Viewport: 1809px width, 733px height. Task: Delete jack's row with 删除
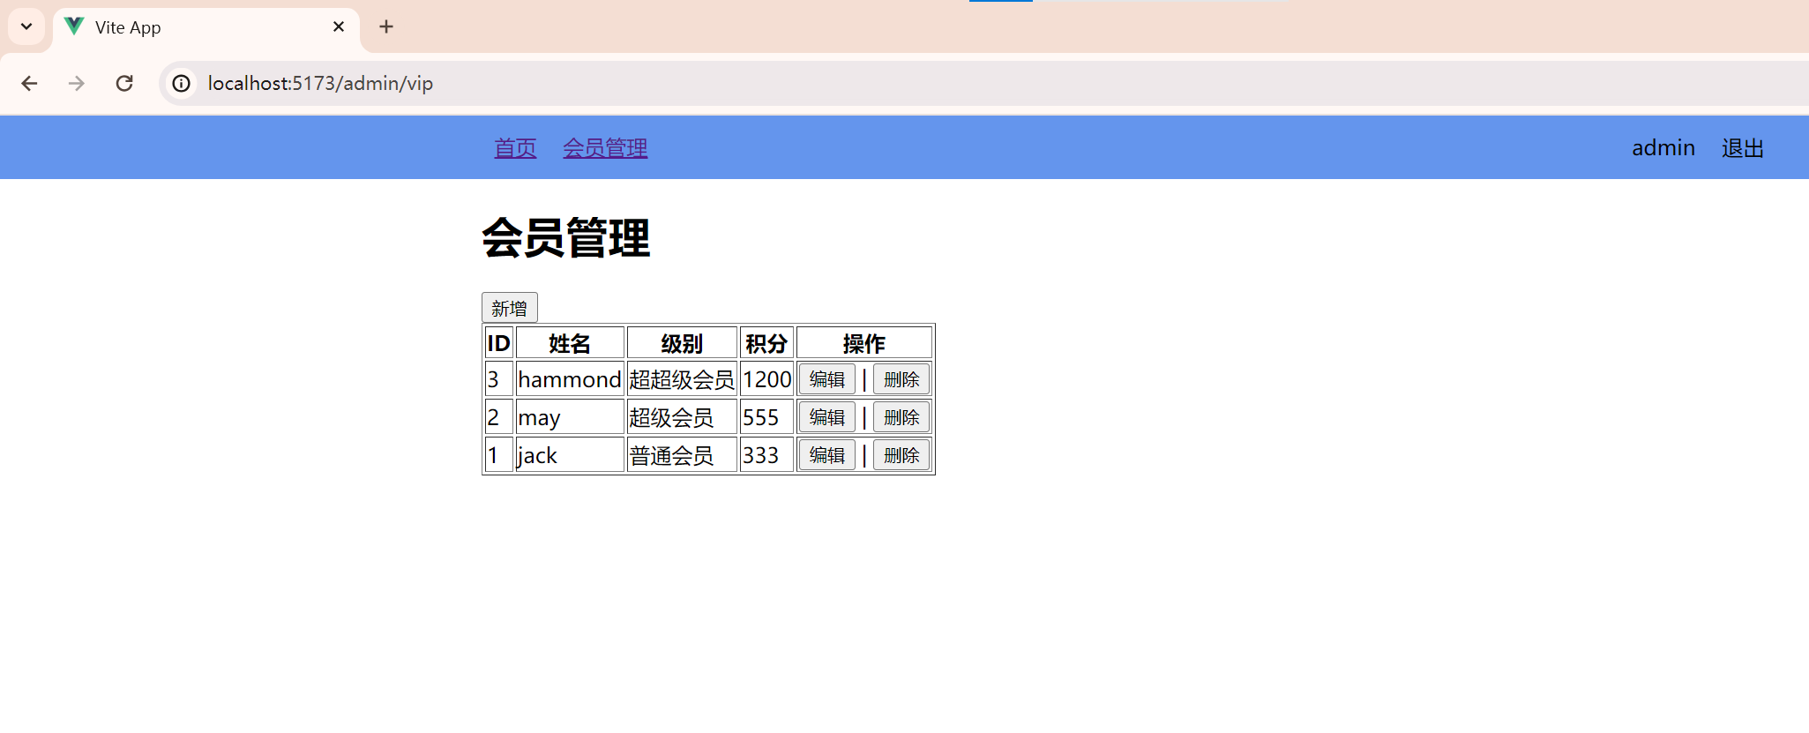click(901, 455)
